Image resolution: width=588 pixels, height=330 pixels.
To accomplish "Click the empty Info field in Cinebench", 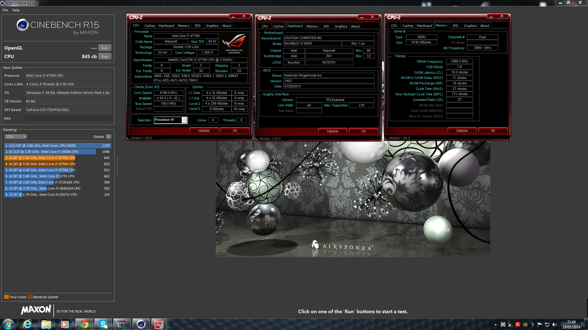I will pyautogui.click(x=68, y=118).
